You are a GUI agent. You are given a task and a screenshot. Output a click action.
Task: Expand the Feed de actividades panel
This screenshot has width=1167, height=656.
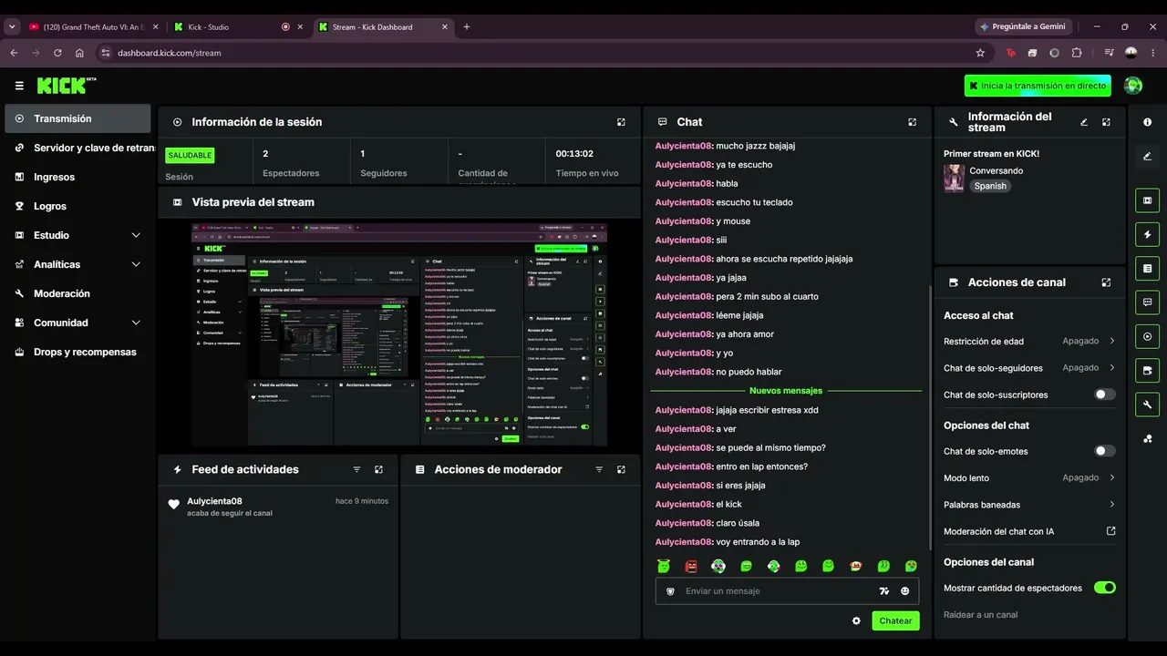pos(378,469)
